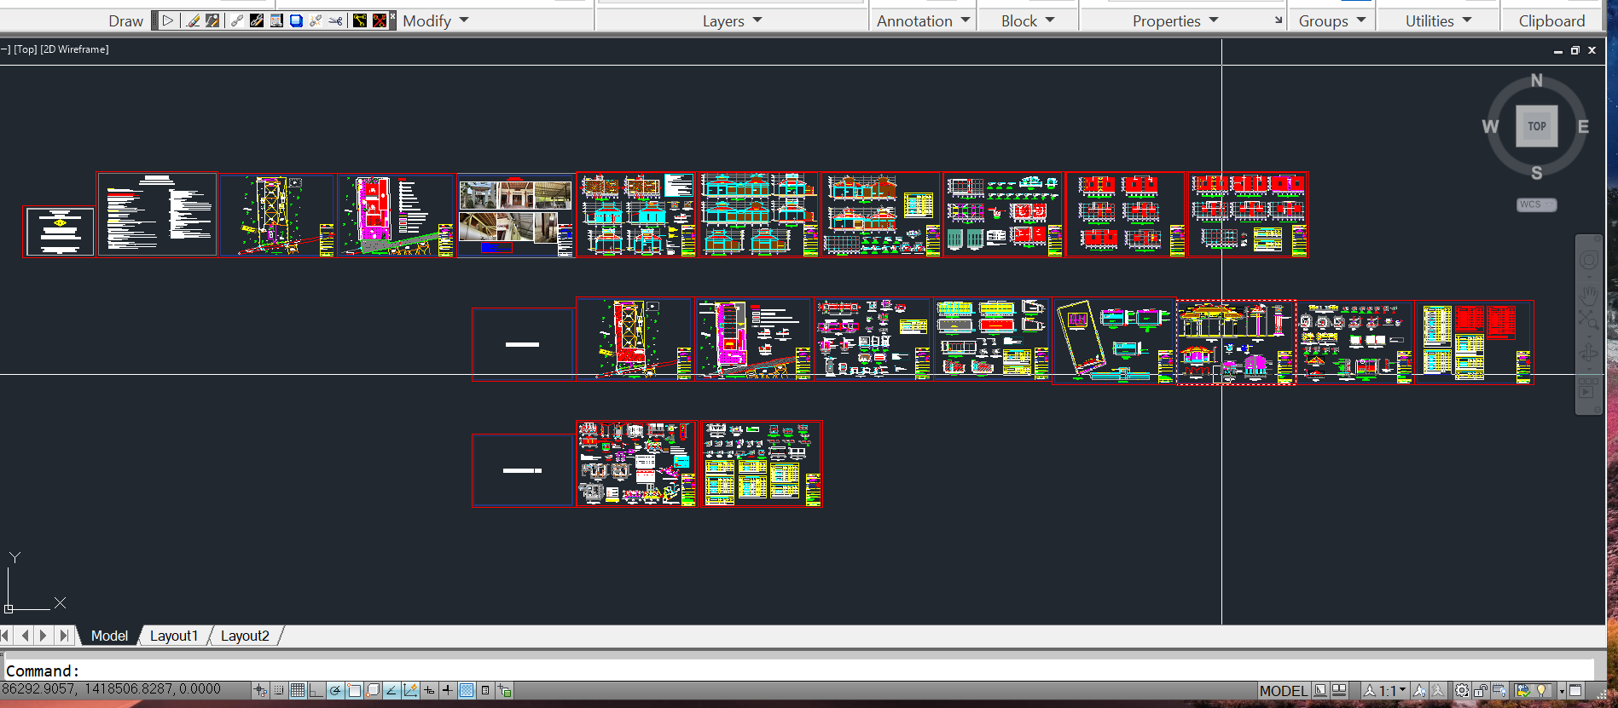Click the MODEL space button
The width and height of the screenshot is (1618, 708).
click(1282, 690)
